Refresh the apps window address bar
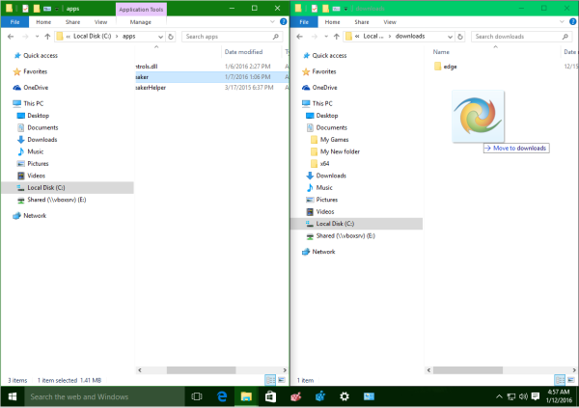The width and height of the screenshot is (579, 408). pyautogui.click(x=171, y=37)
